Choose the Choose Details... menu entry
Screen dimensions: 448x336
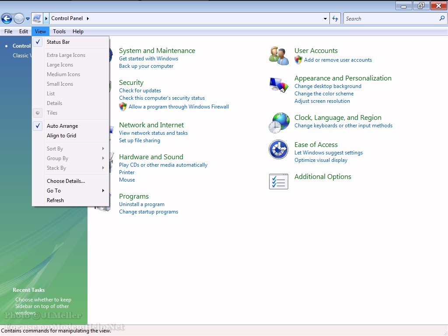coord(66,181)
